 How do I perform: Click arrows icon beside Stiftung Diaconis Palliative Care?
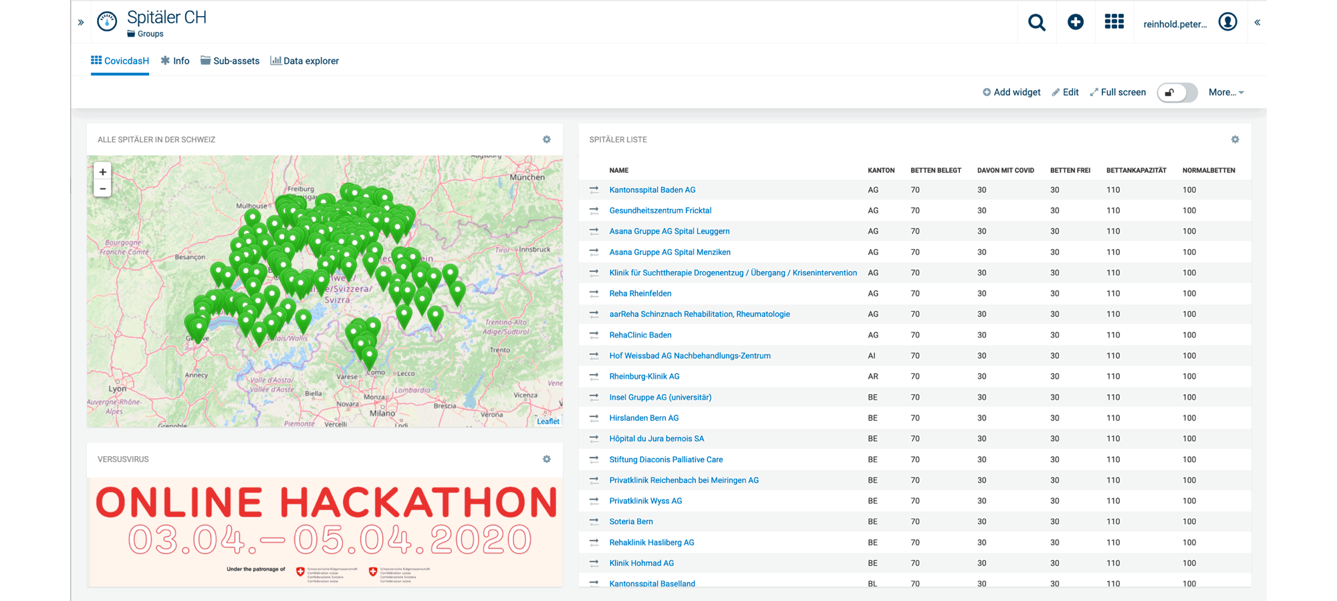coord(594,459)
